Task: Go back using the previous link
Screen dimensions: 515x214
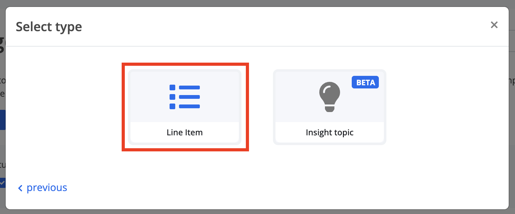Action: 43,188
